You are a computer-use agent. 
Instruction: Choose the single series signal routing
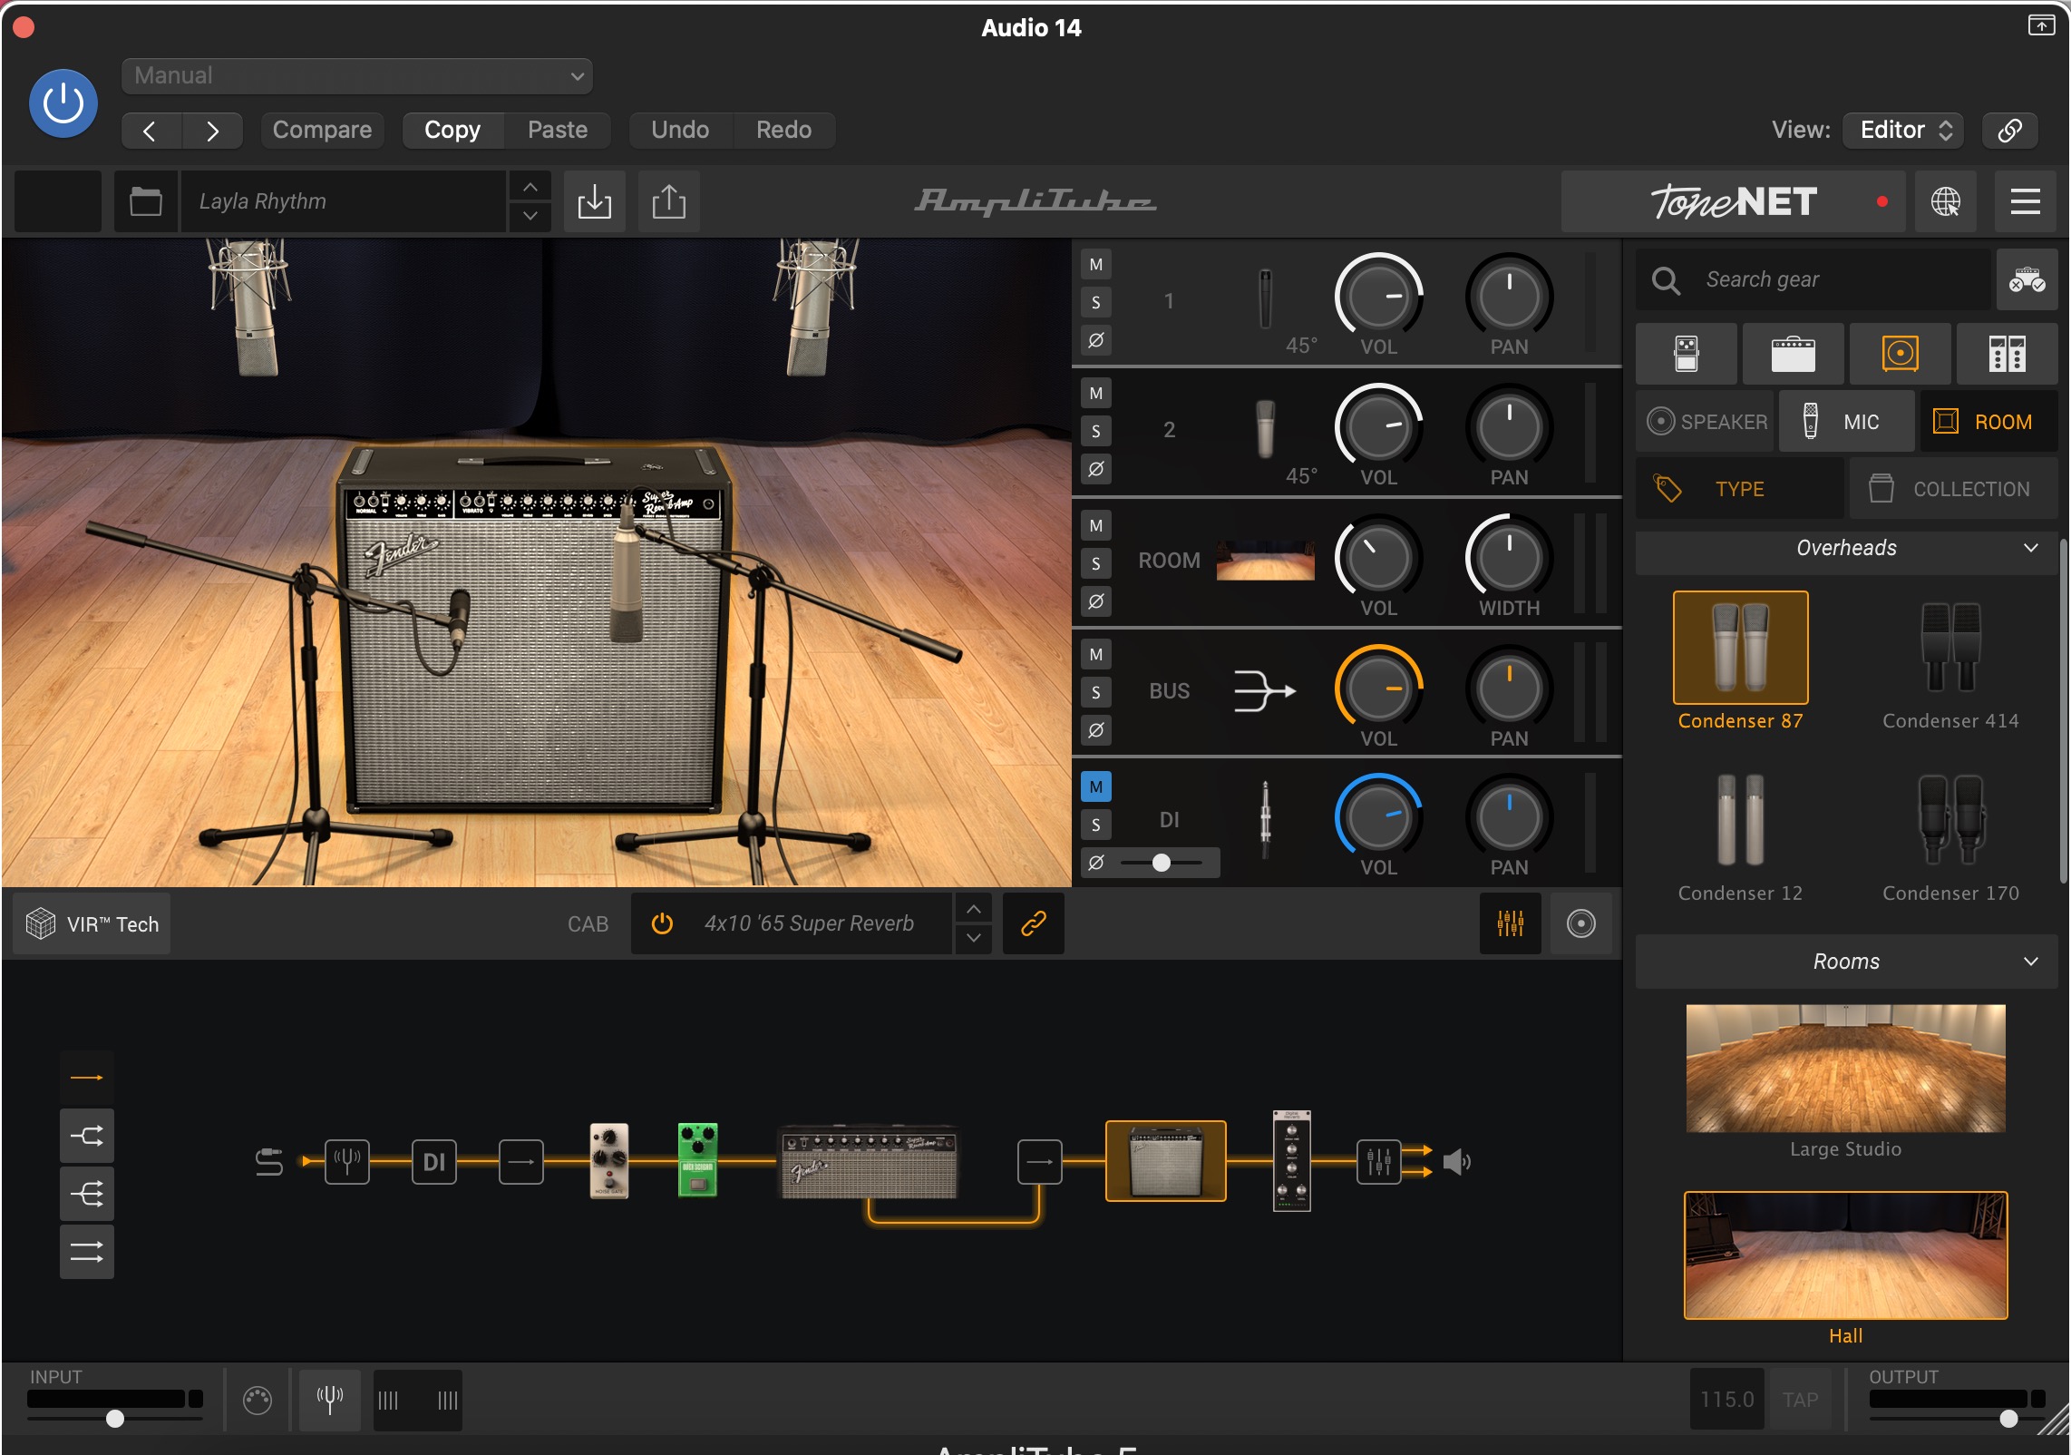87,1078
